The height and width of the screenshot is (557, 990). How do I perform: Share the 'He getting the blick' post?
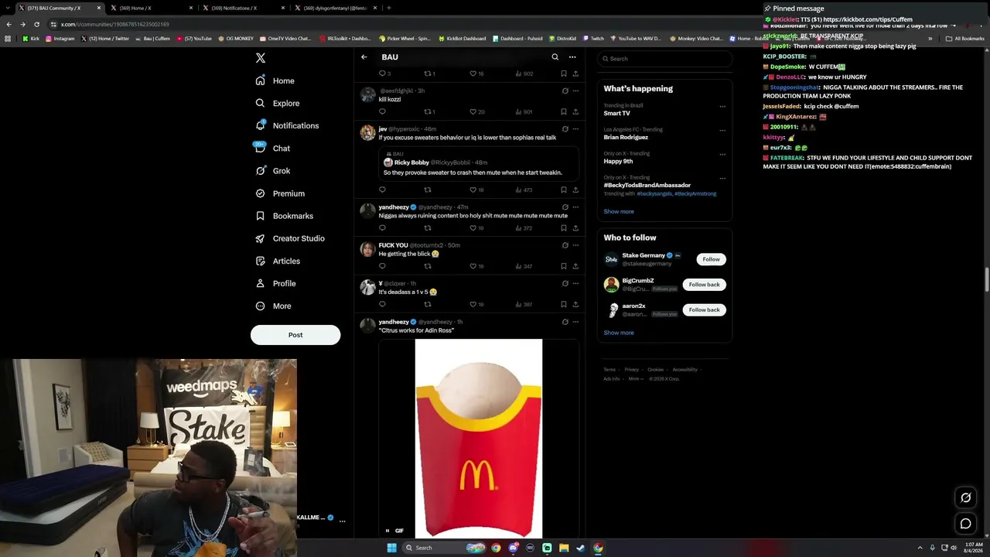coord(575,266)
